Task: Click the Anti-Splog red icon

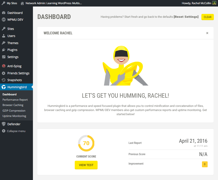Action: [x=4, y=66]
